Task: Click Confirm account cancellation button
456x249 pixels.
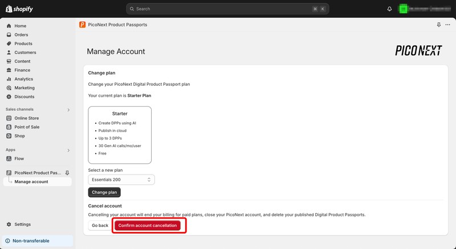Action: coord(148,226)
